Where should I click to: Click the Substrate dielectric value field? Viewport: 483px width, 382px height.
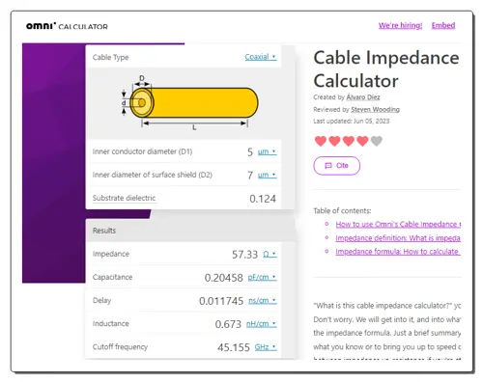tap(263, 199)
